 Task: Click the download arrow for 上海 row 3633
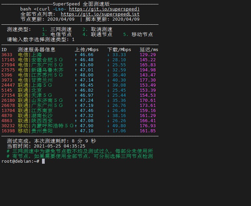tap(108, 55)
